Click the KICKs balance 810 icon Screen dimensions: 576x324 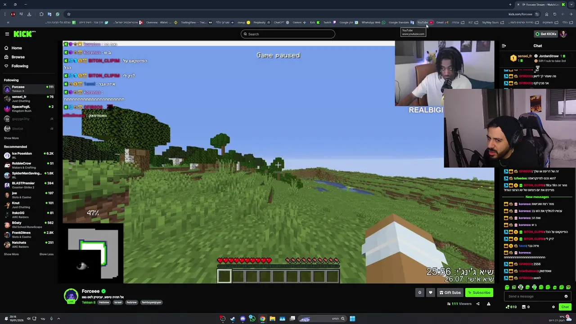click(x=511, y=307)
